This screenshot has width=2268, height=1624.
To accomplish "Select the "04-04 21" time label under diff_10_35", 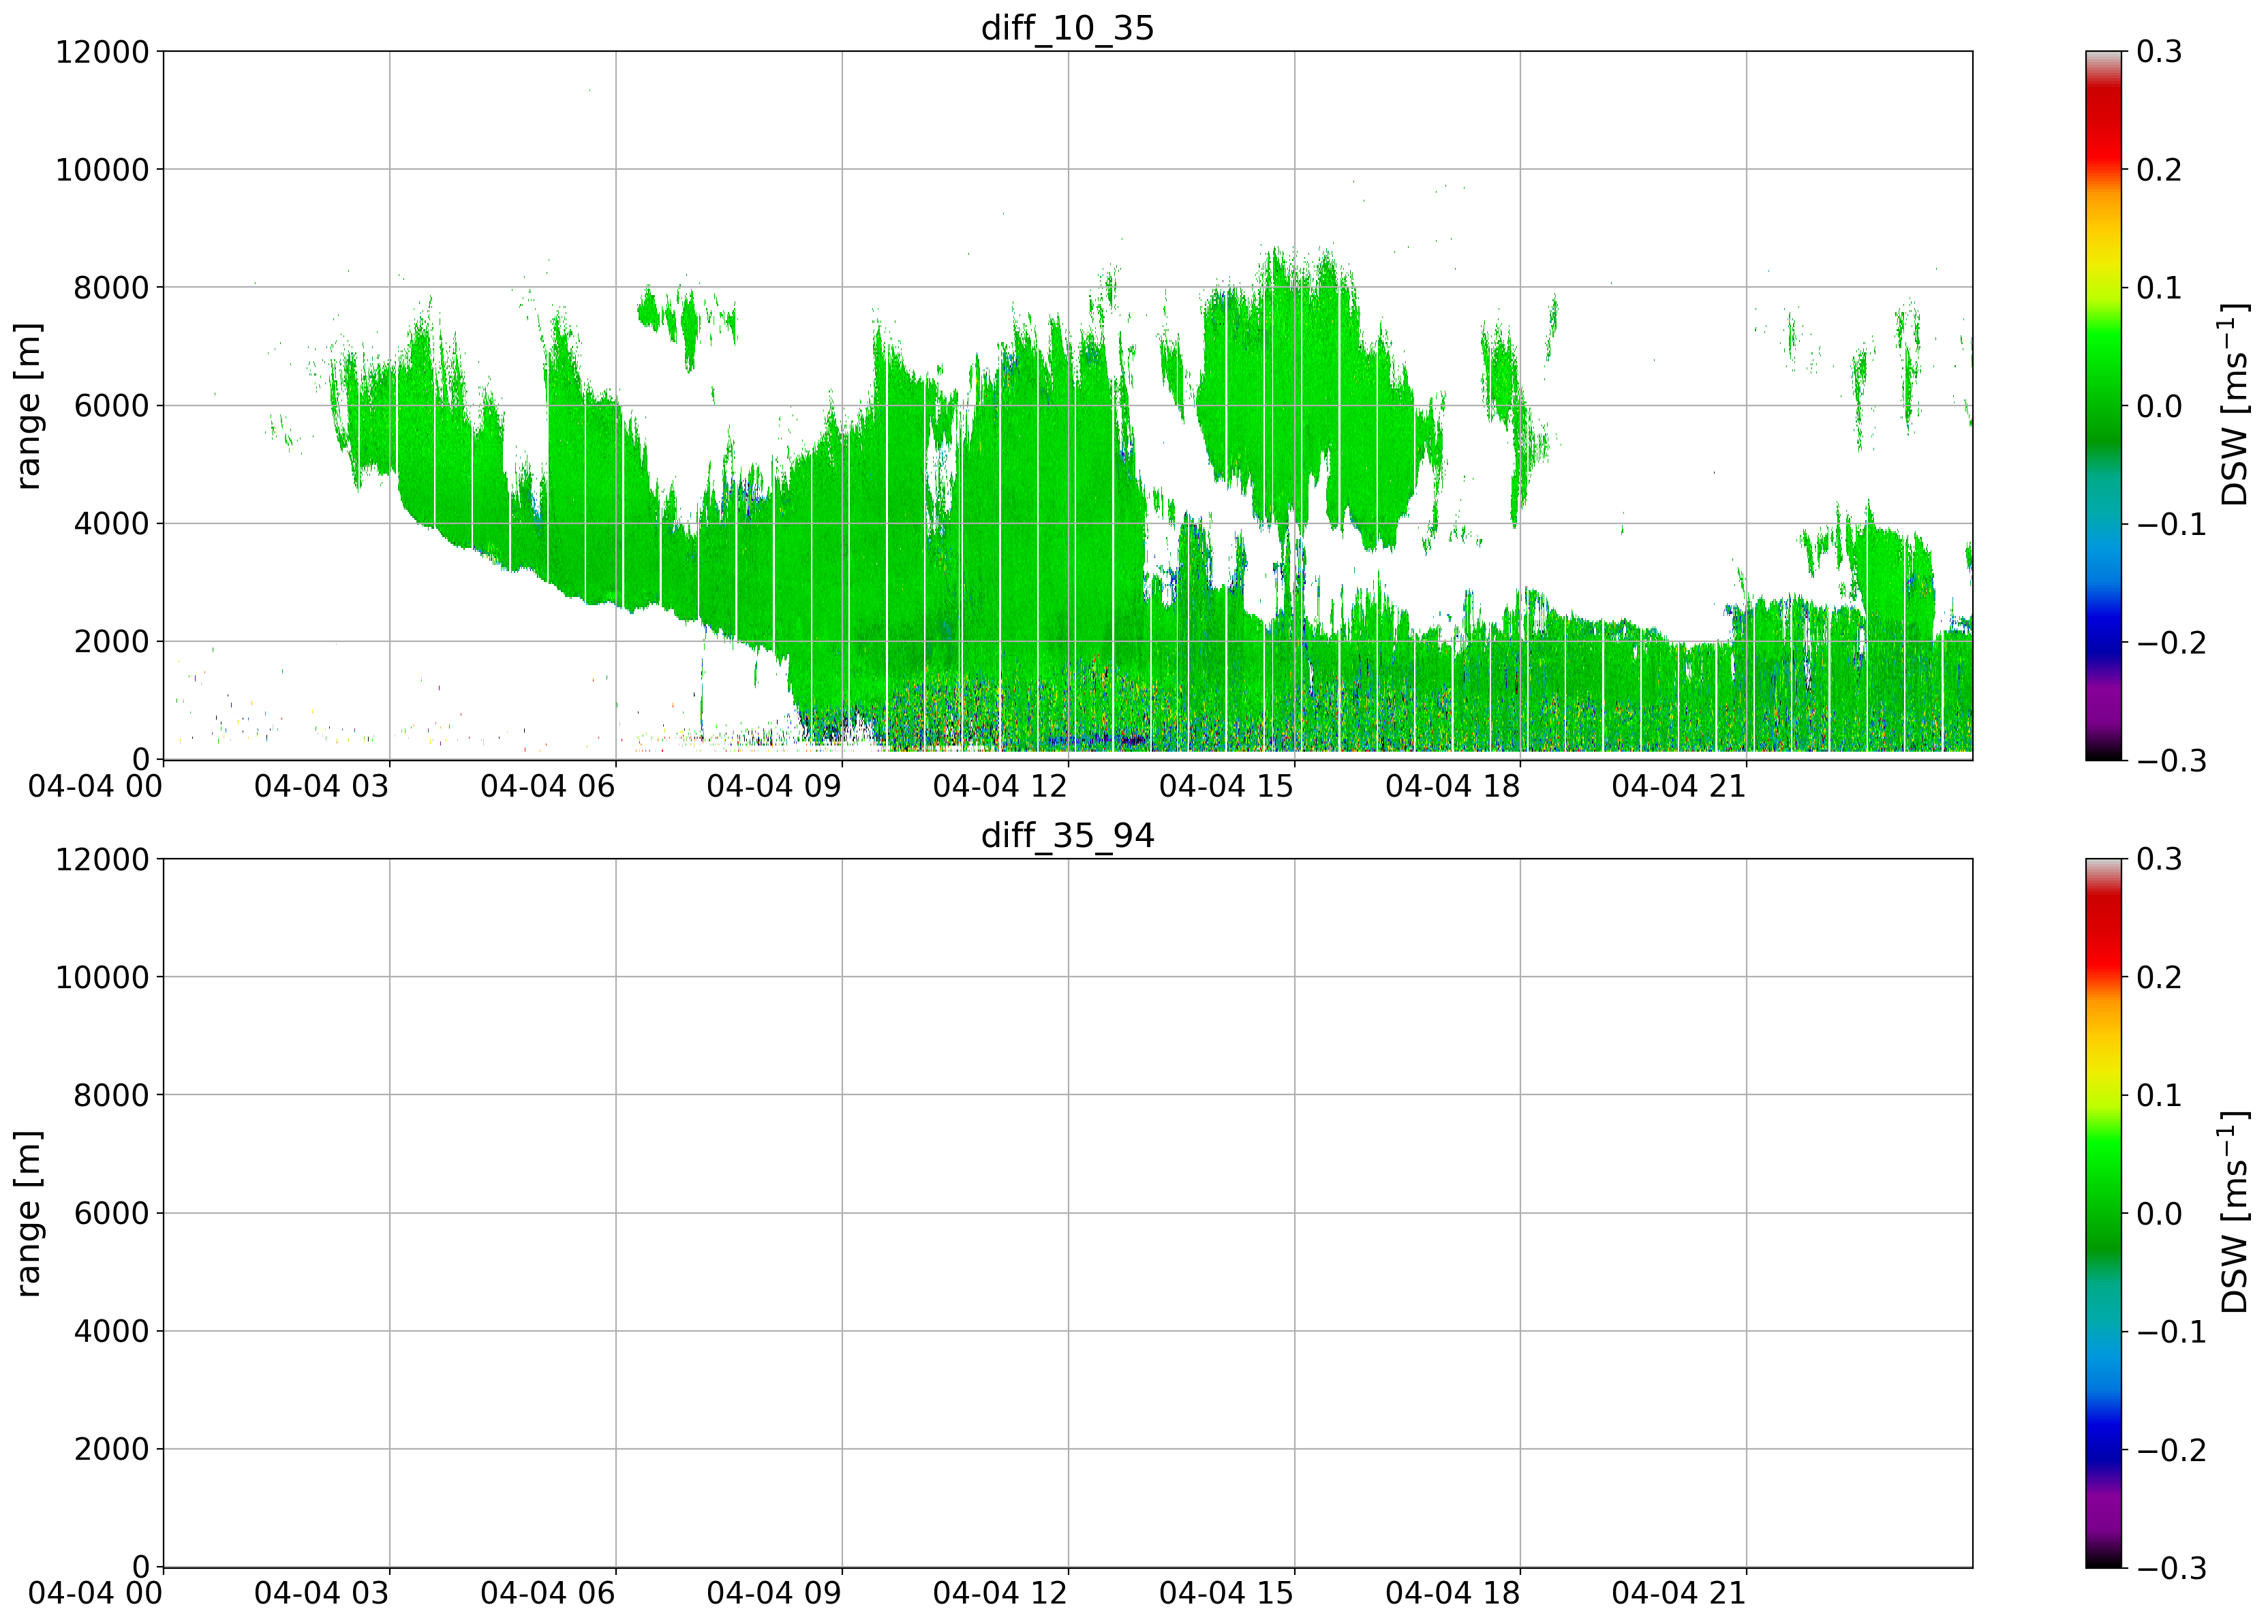I will tap(1679, 787).
